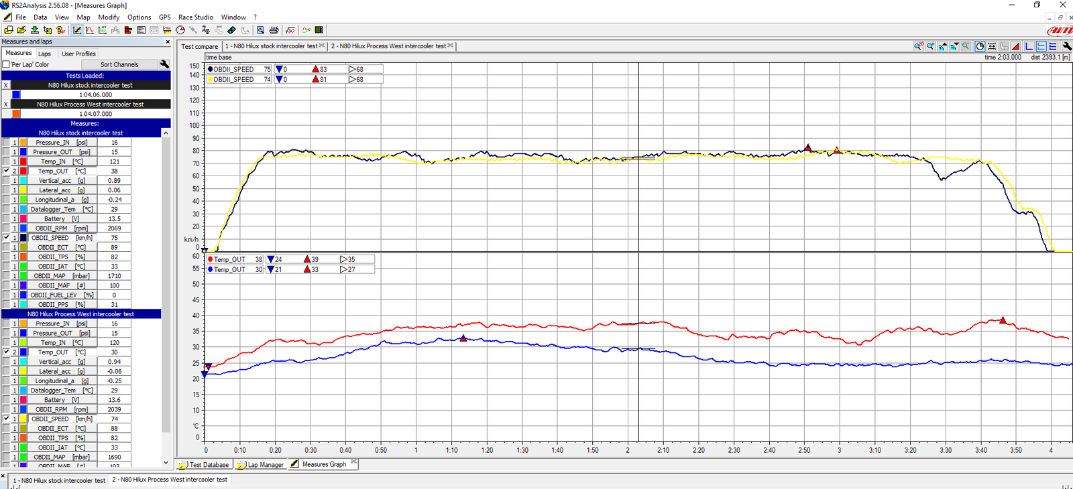
Task: Switch to the Laps tab
Action: (44, 54)
